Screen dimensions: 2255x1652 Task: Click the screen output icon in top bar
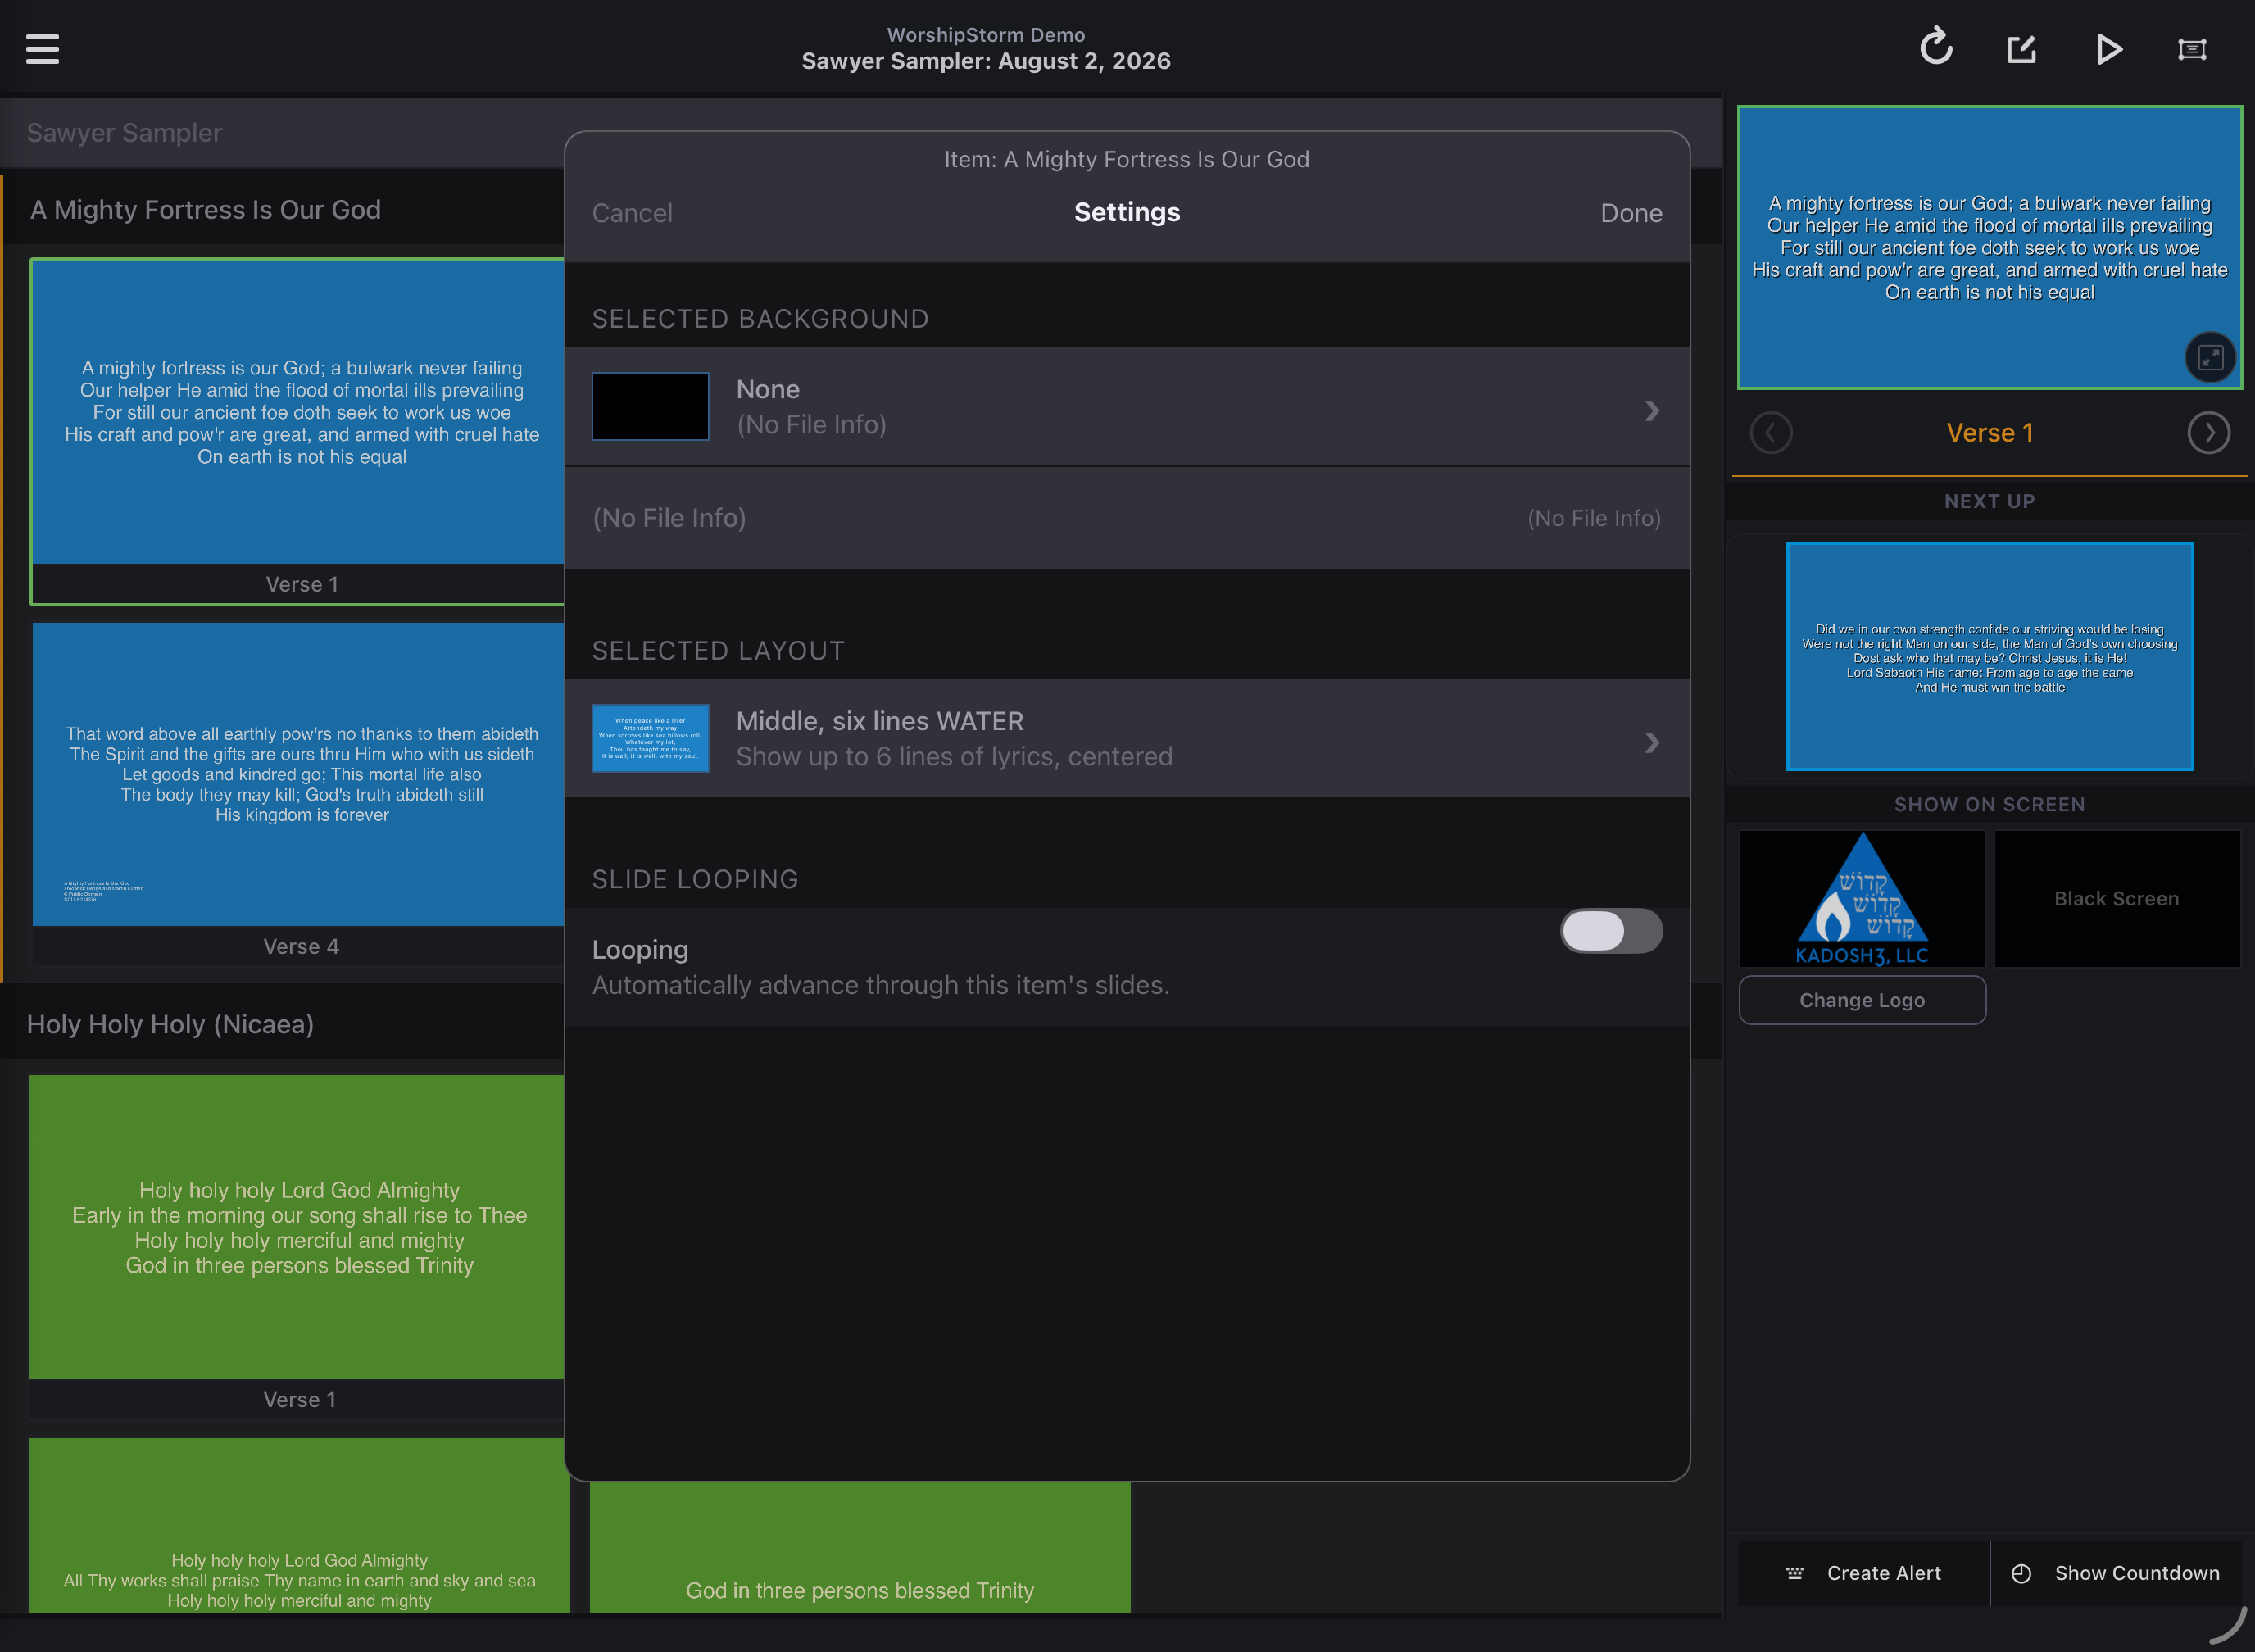(x=2192, y=49)
